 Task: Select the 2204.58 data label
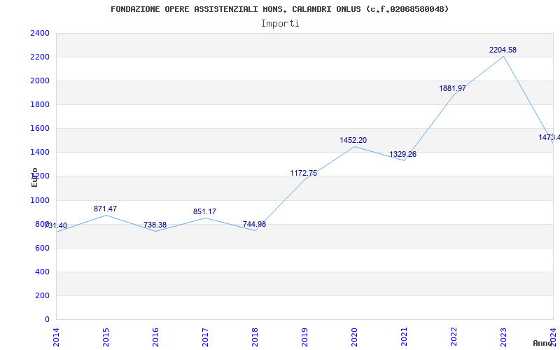pyautogui.click(x=503, y=50)
